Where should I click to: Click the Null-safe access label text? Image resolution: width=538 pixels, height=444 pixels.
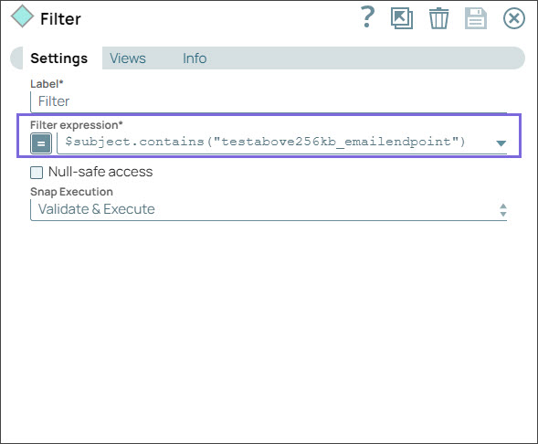pyautogui.click(x=100, y=172)
